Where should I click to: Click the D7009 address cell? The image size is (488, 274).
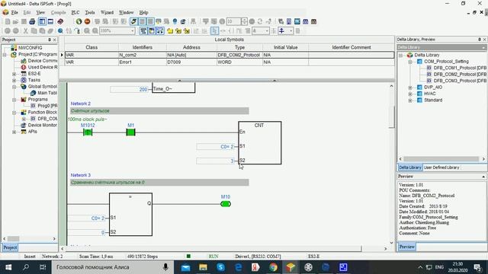(191, 62)
